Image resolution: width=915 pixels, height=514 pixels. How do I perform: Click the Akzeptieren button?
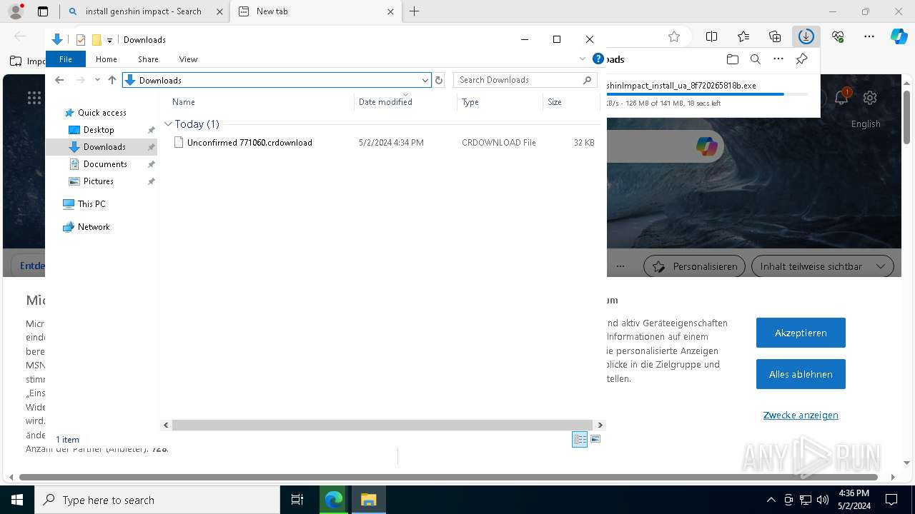pos(801,333)
